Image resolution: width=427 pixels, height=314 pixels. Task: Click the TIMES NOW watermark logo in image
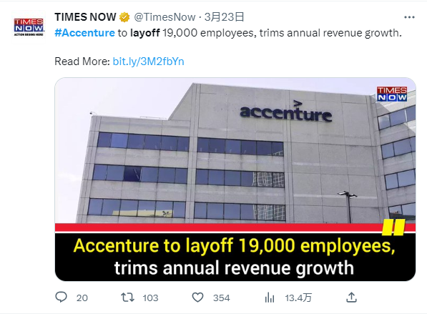[x=392, y=94]
